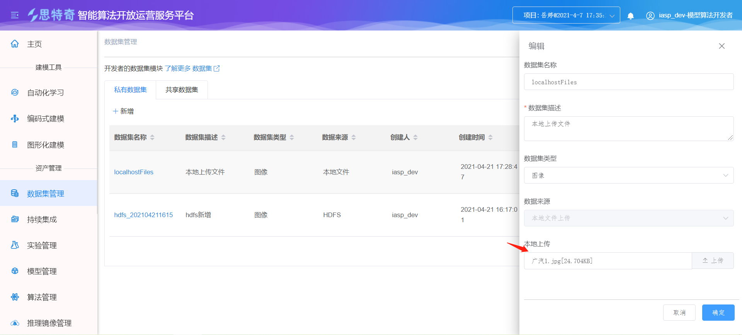Open notifications via the bell icon
Image resolution: width=742 pixels, height=335 pixels.
[631, 16]
